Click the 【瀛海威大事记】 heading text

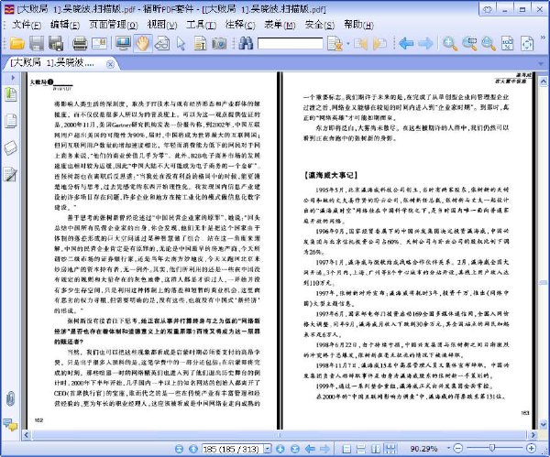tap(330, 175)
